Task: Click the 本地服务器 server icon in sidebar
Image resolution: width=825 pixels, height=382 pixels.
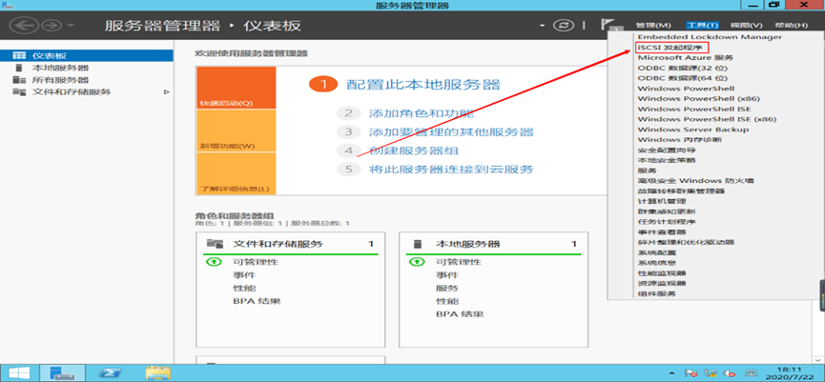Action: coord(19,68)
